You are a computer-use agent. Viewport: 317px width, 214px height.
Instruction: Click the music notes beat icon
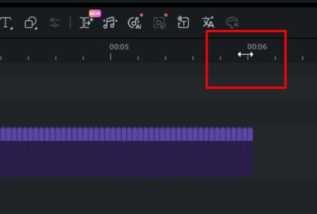tap(109, 23)
